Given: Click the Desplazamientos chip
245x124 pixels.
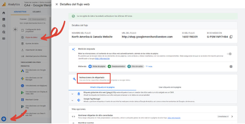Looking at the screenshot, I should click(117, 66).
